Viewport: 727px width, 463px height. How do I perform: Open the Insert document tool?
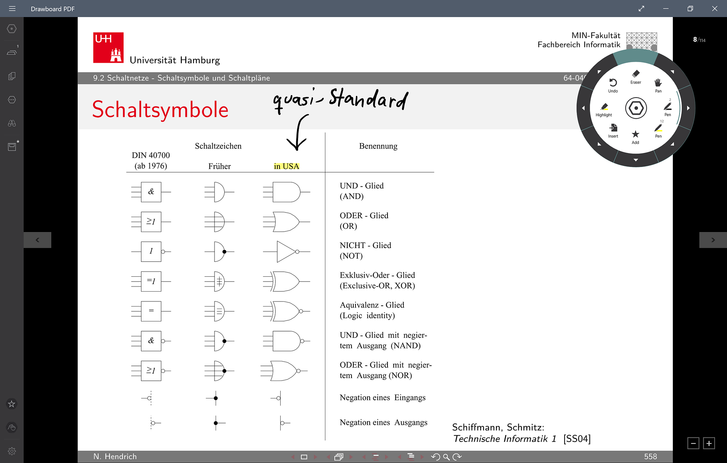click(613, 130)
